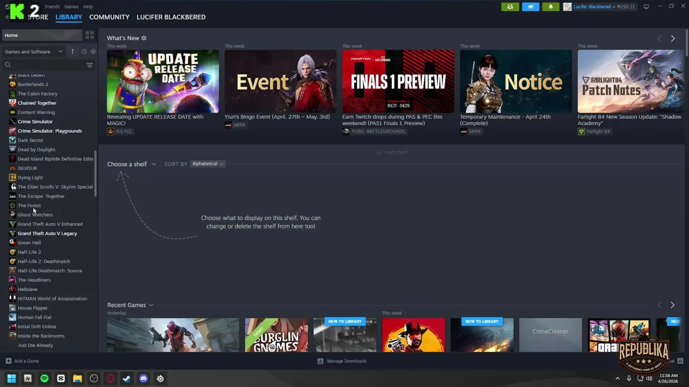Image resolution: width=689 pixels, height=387 pixels.
Task: Open Steam icon in the taskbar
Action: pyautogui.click(x=126, y=378)
